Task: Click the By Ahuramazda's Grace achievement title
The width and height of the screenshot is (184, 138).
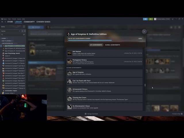Action: (81, 106)
